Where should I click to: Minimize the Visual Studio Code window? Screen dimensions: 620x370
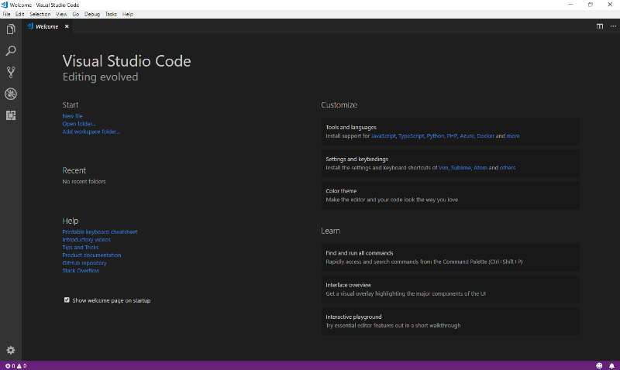(x=571, y=5)
